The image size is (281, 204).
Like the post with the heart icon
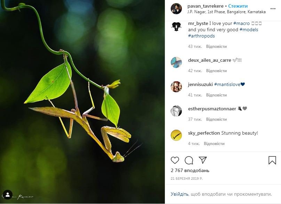(175, 160)
